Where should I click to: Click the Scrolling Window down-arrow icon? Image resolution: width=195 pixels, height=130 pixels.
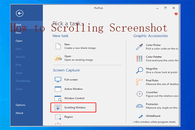point(58,108)
